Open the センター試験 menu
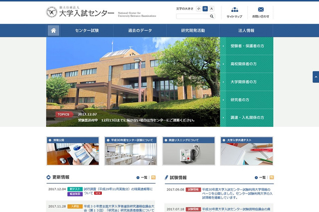The width and height of the screenshot is (319, 212). click(x=87, y=30)
